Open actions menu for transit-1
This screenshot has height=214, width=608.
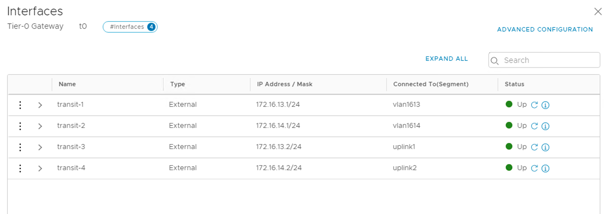pos(20,105)
